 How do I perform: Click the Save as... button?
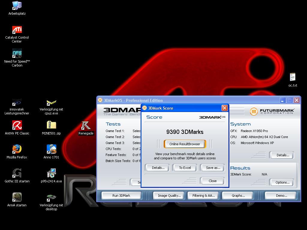[x=213, y=168]
